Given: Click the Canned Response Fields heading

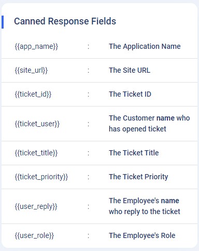Looking at the screenshot, I should point(65,21).
